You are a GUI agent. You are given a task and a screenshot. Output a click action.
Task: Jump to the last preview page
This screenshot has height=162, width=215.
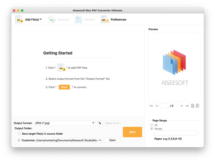pos(187,106)
